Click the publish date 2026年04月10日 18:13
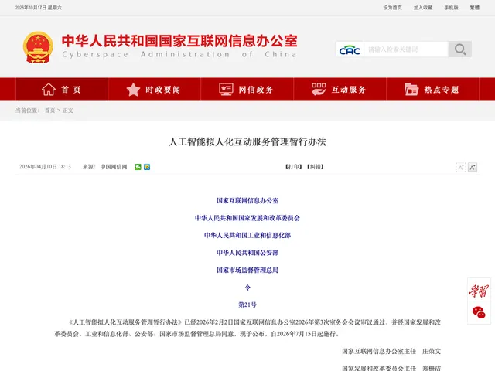The image size is (495, 371). pyautogui.click(x=45, y=167)
